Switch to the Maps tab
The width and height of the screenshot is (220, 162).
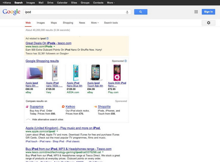pos(54,23)
